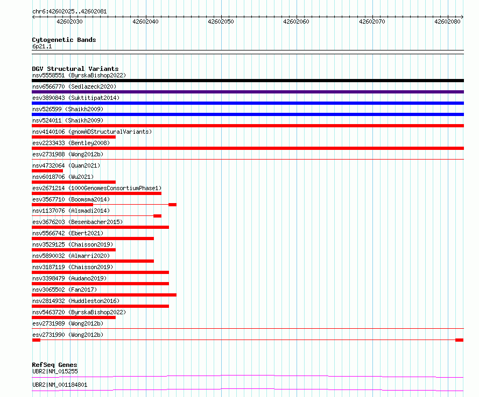Click the nsv524011 (Shaikh2009) label
The width and height of the screenshot is (479, 397).
pyautogui.click(x=68, y=120)
